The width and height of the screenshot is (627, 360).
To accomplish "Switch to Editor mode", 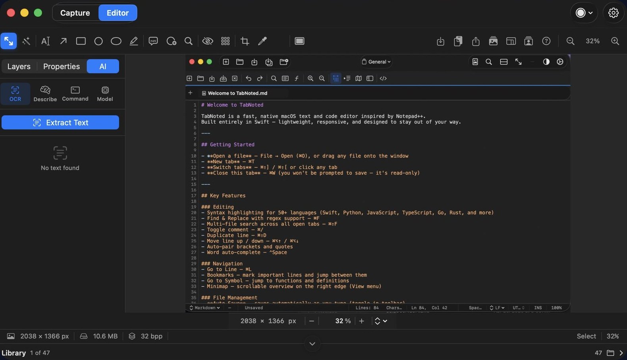I will pyautogui.click(x=118, y=13).
